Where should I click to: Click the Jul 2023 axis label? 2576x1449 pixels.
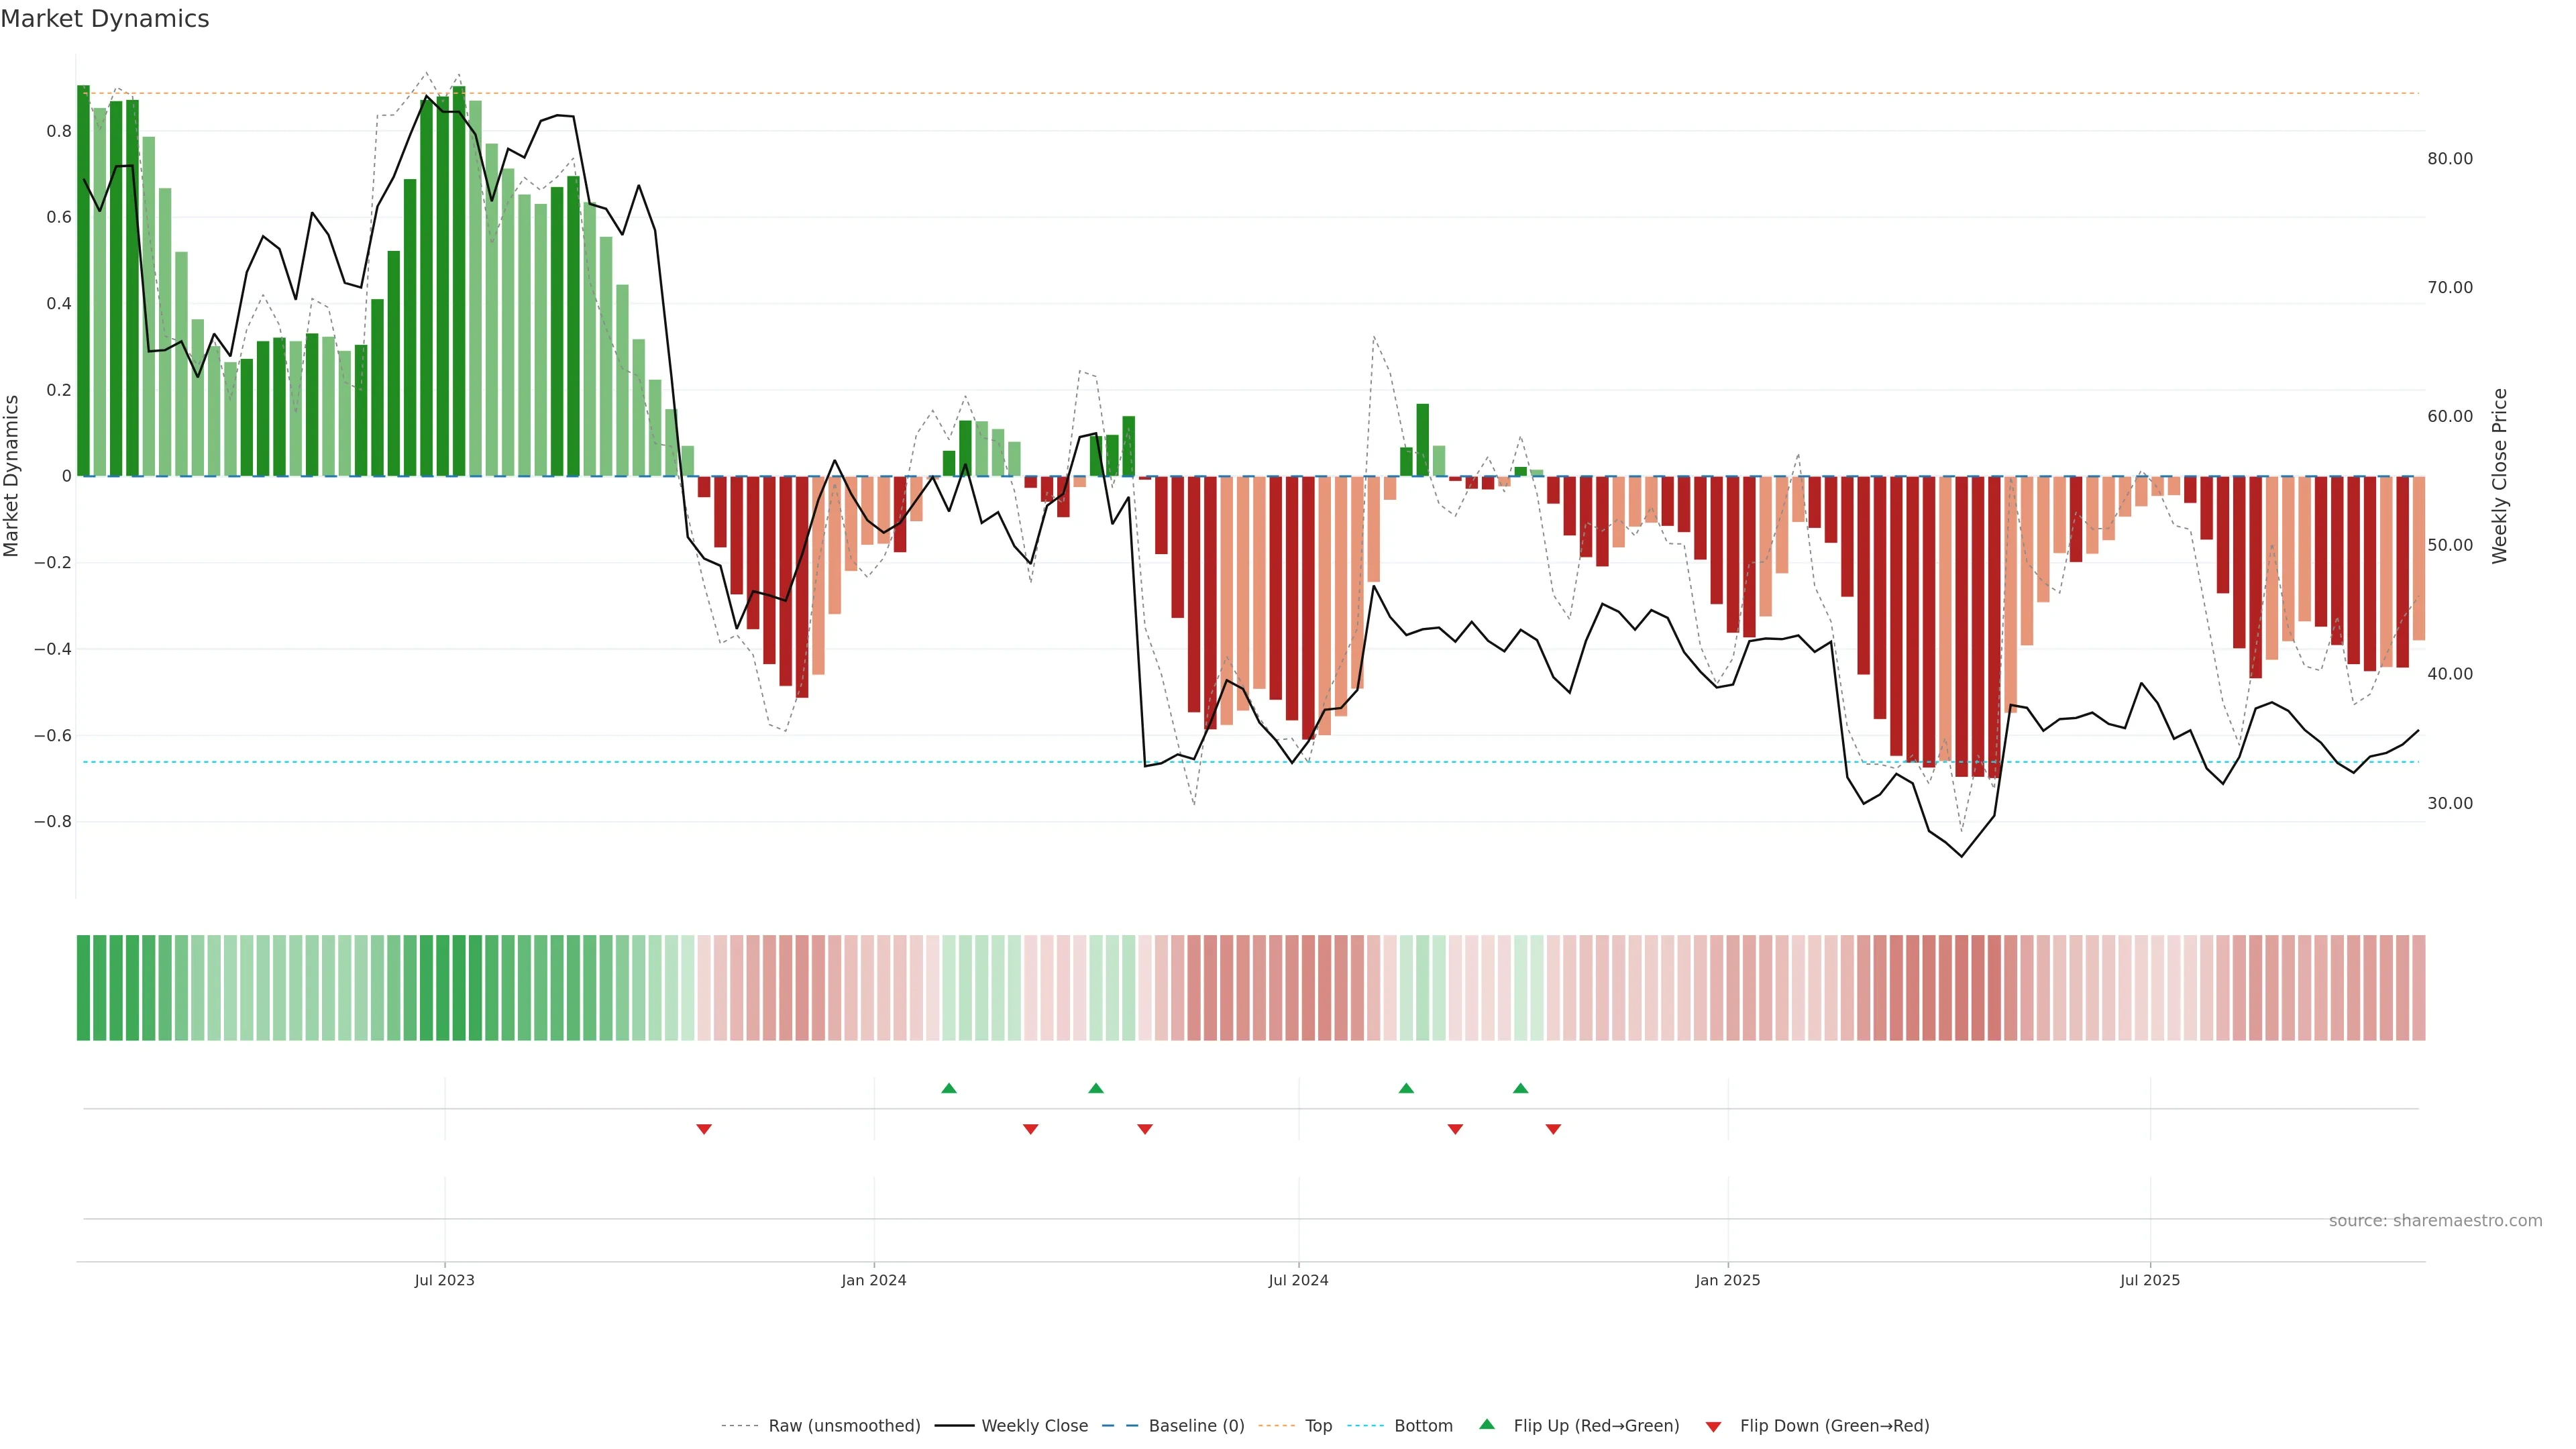444,1280
